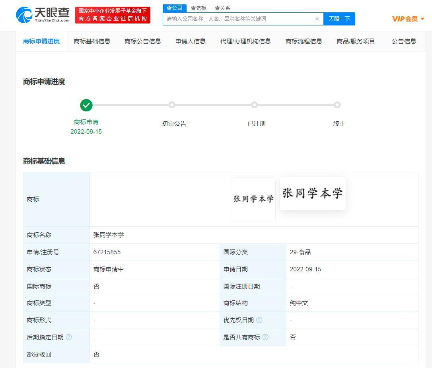This screenshot has height=368, width=432.
Task: Click the 29-食品 classification value
Action: (300, 252)
